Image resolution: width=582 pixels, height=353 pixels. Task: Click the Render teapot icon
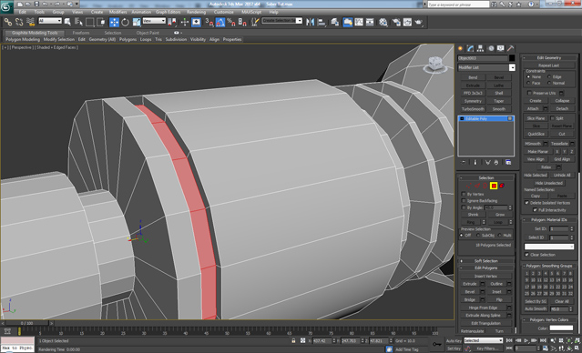pos(419,22)
